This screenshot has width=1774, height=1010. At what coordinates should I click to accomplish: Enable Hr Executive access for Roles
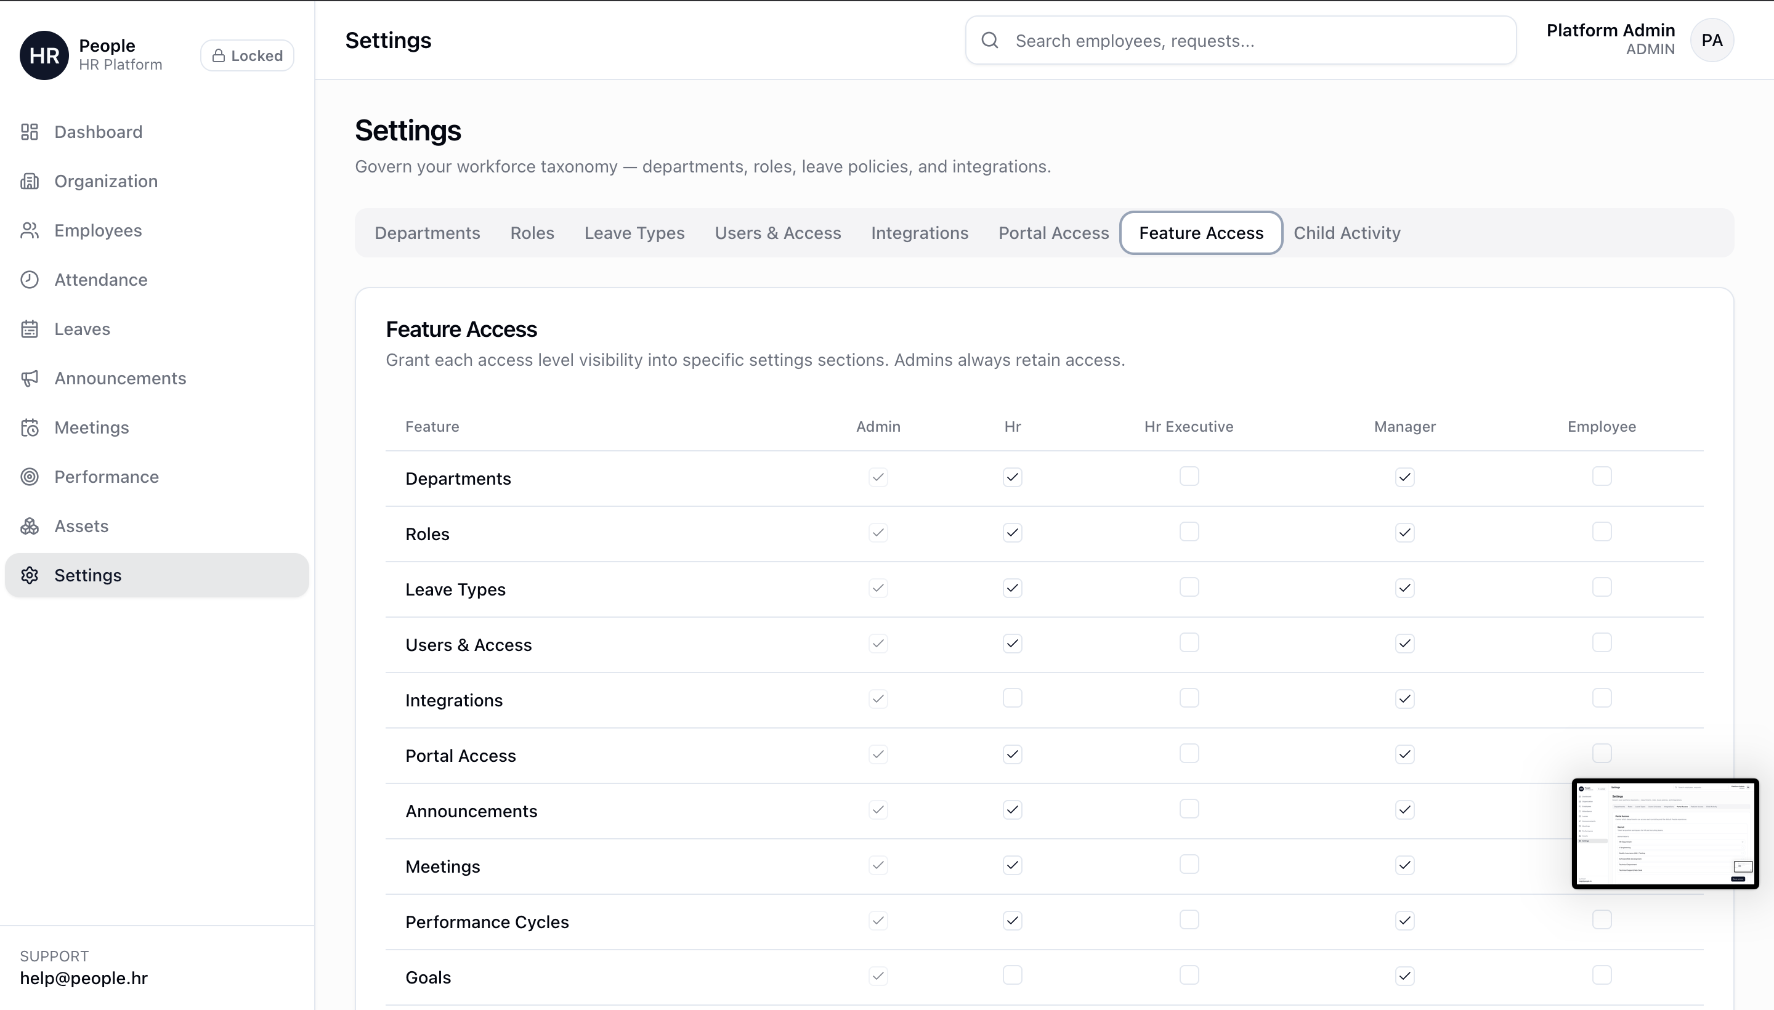pyautogui.click(x=1188, y=532)
